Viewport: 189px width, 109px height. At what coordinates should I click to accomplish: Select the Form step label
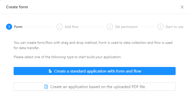[x=18, y=27]
